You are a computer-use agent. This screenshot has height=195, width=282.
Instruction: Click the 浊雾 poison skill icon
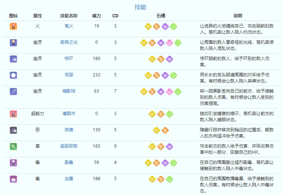click(13, 179)
